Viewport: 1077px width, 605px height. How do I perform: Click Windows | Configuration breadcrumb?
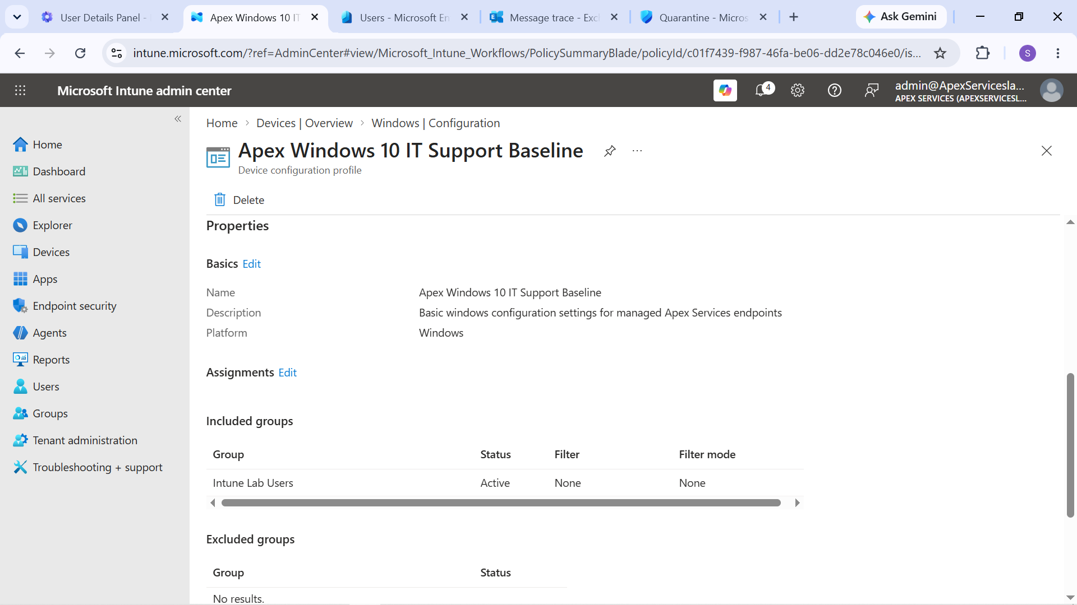coord(436,123)
